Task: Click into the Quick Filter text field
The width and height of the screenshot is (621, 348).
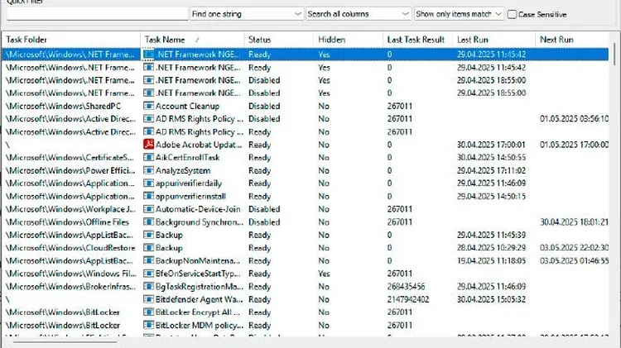Action: tap(97, 14)
